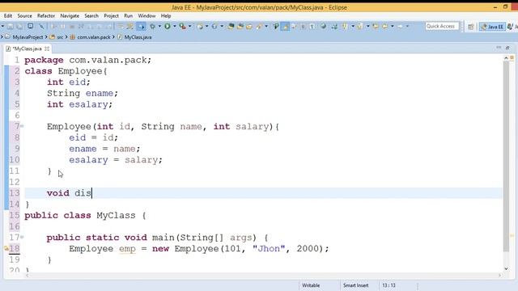
Task: Click the scroll down arrow of editor
Action: (x=506, y=269)
